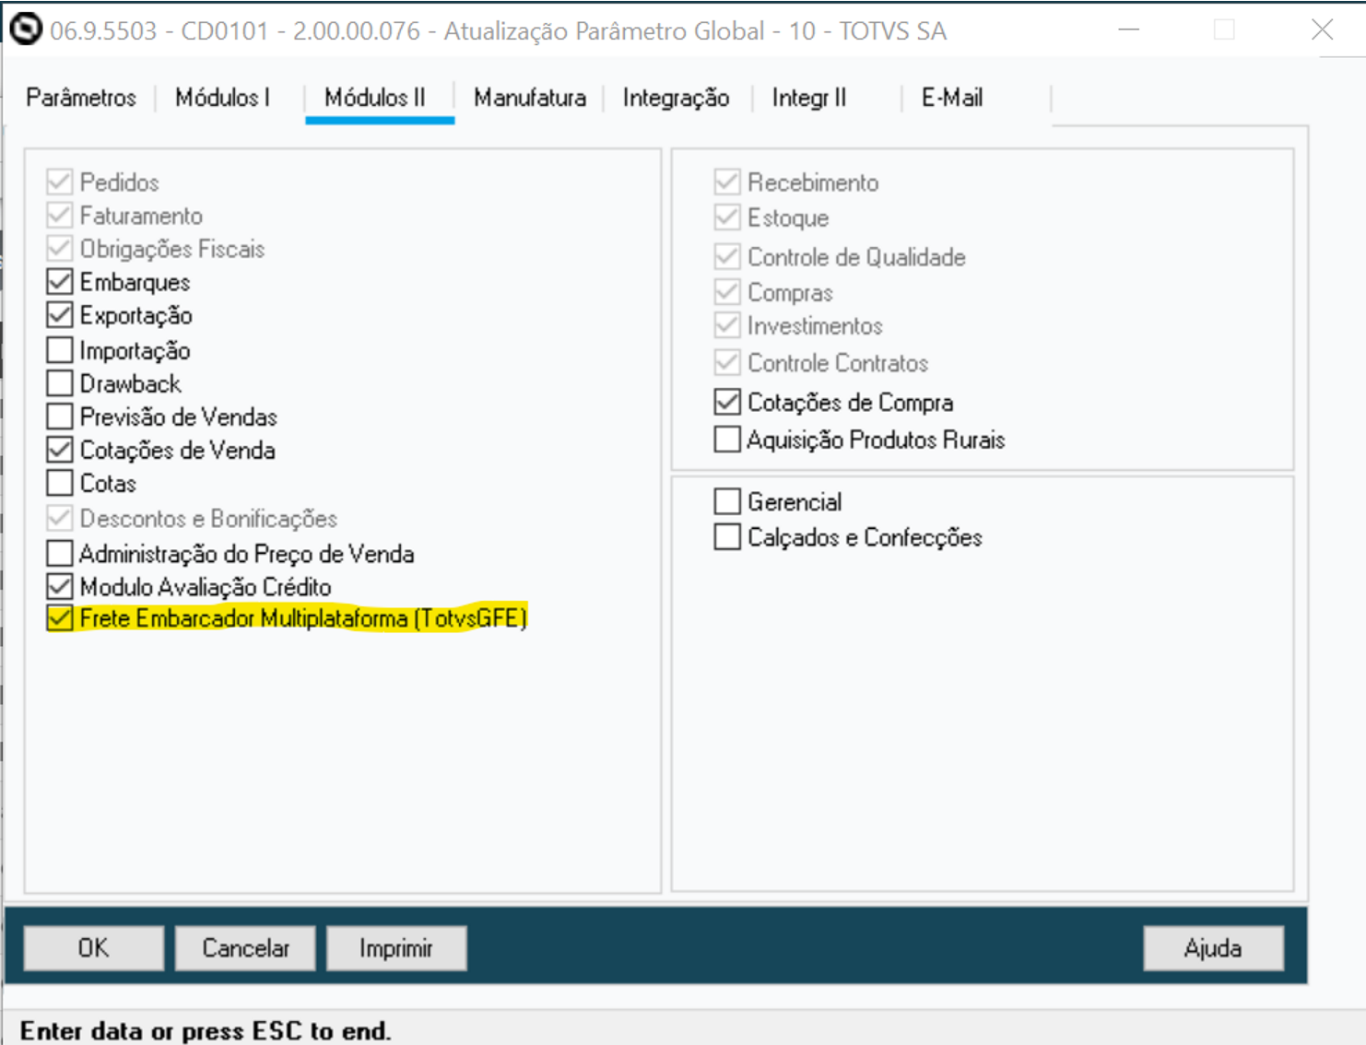Viewport: 1366px width, 1045px height.
Task: Uncheck the Embarques checkbox
Action: click(60, 282)
